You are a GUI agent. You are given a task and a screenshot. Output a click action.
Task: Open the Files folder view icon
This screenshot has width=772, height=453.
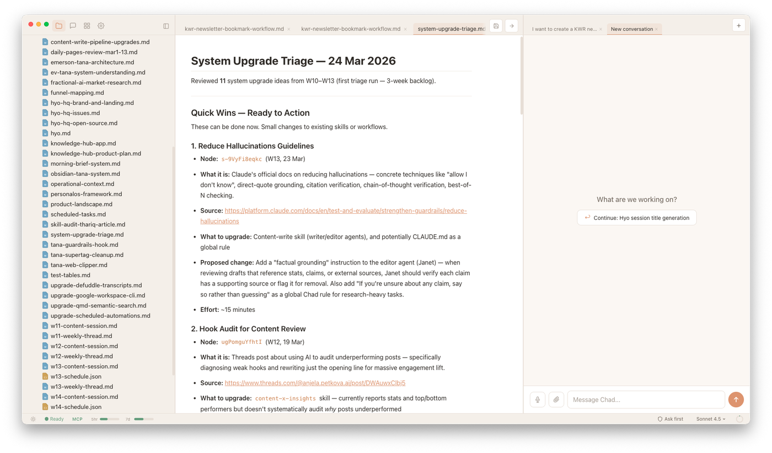58,25
